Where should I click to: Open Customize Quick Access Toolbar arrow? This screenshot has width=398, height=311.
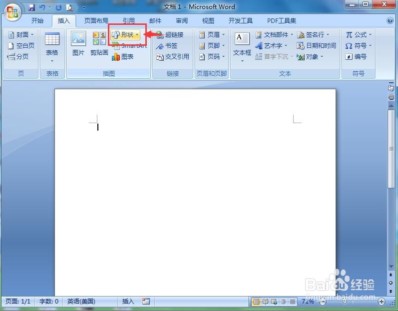click(84, 8)
